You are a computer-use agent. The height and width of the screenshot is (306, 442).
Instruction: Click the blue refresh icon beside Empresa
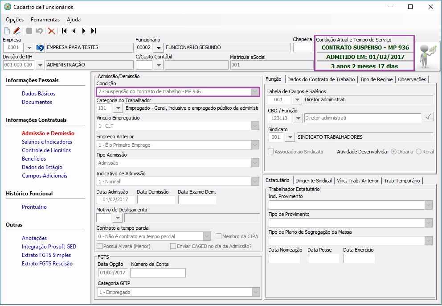(x=40, y=48)
